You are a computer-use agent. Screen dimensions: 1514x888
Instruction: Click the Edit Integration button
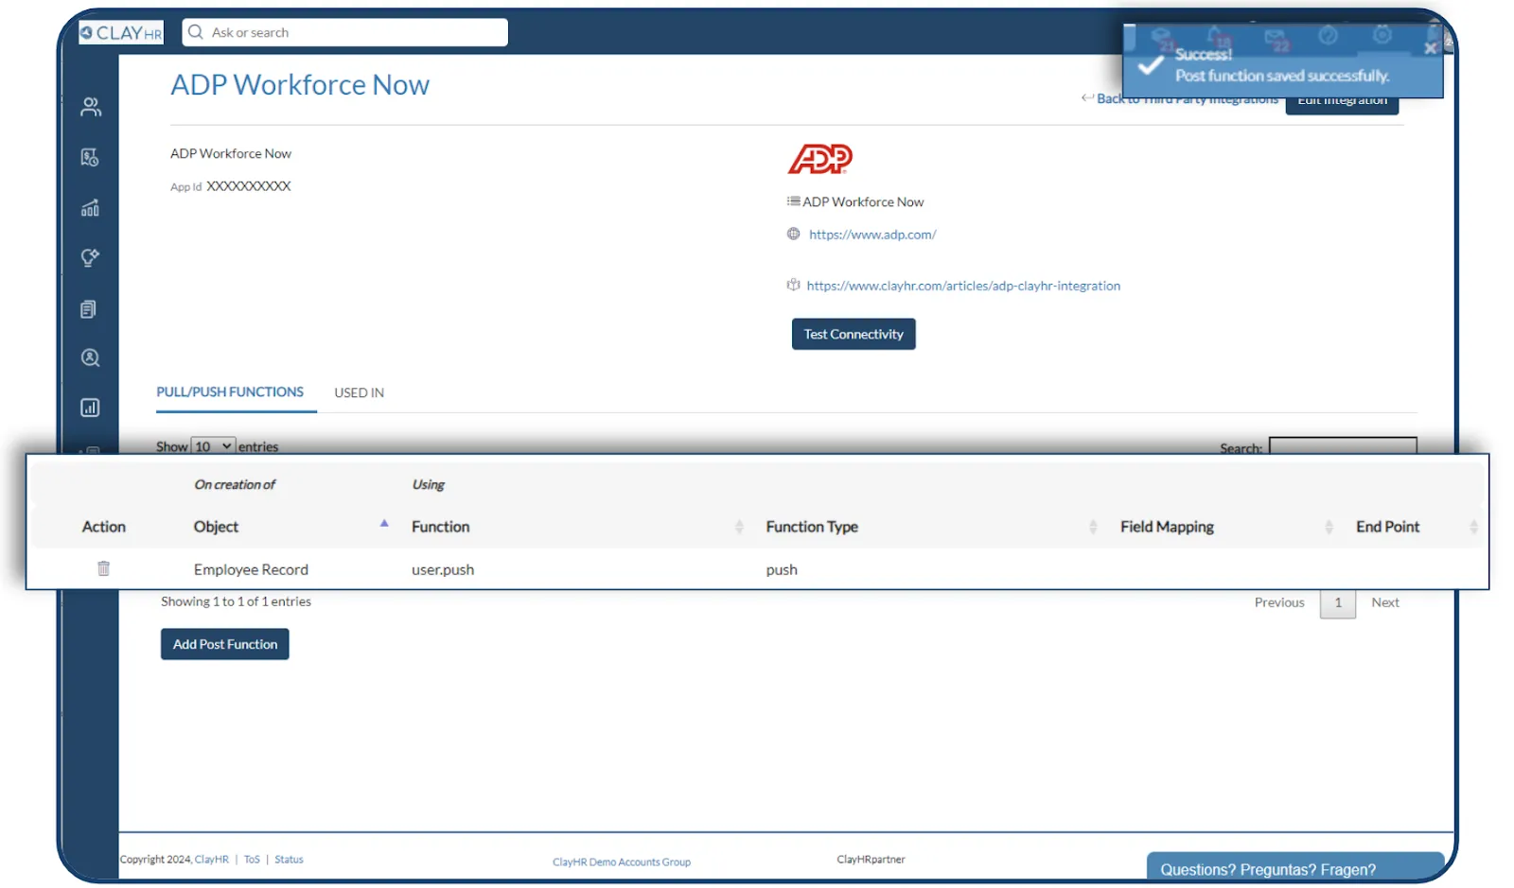pos(1342,100)
